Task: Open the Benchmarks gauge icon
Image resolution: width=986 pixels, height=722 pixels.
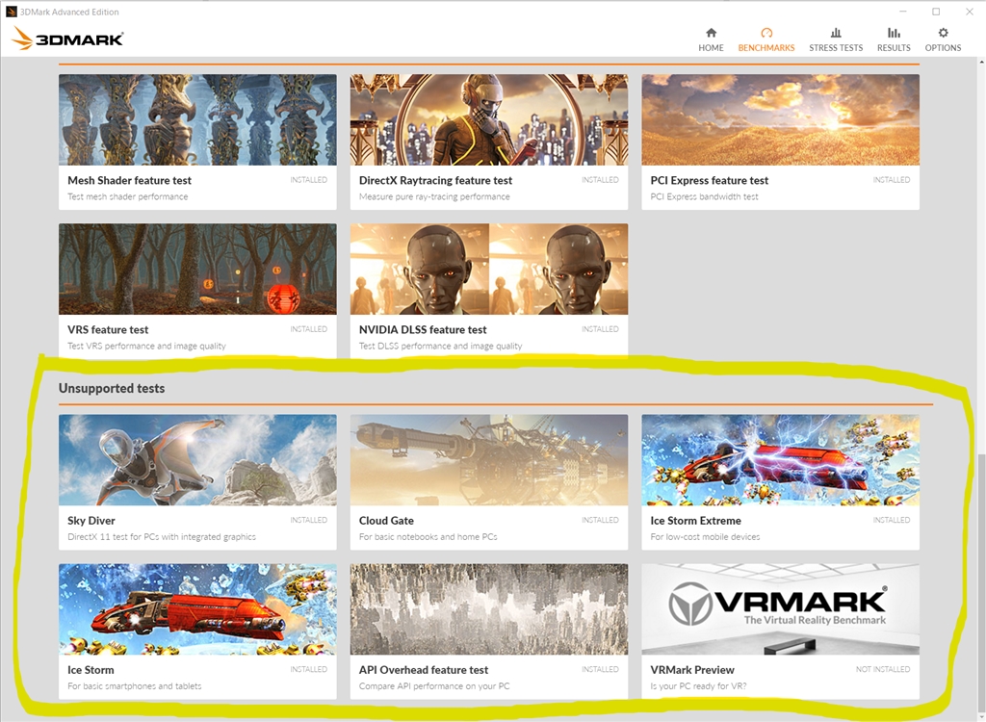Action: coord(765,33)
